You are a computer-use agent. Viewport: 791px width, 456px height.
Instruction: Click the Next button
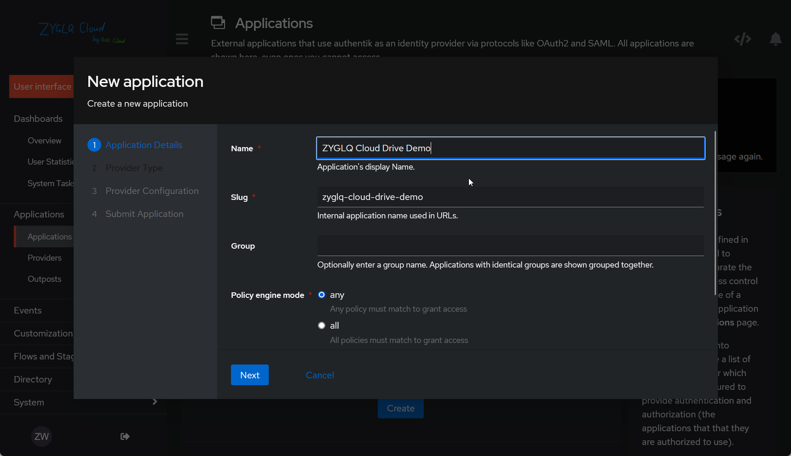[250, 375]
